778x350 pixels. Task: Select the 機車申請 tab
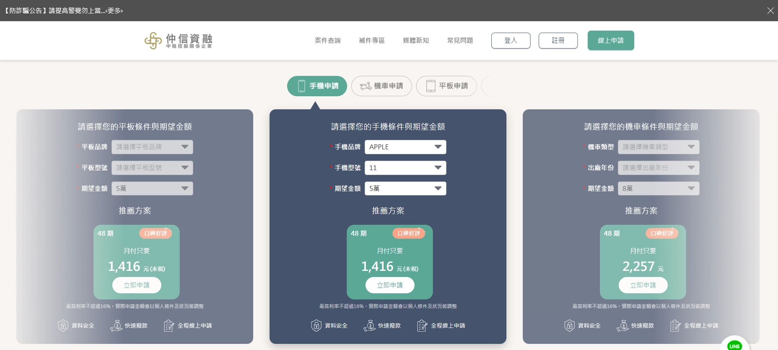click(x=381, y=86)
